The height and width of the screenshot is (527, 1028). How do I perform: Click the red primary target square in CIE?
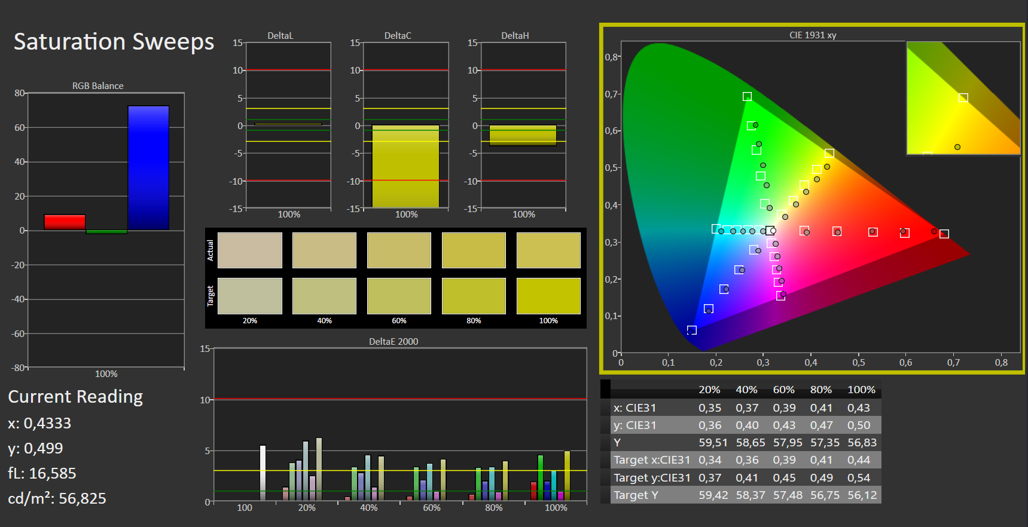pyautogui.click(x=944, y=234)
